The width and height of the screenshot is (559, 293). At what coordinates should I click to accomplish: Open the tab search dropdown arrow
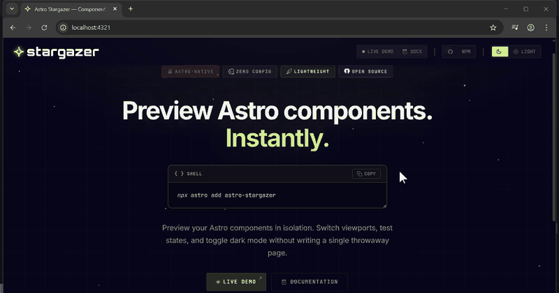pos(12,9)
